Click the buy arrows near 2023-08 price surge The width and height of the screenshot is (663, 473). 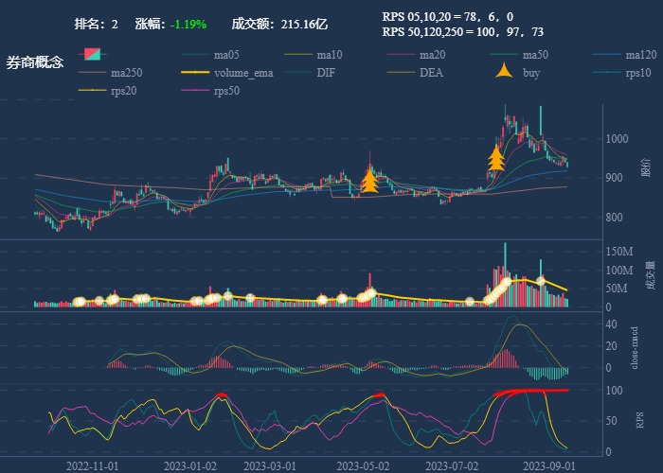point(495,158)
